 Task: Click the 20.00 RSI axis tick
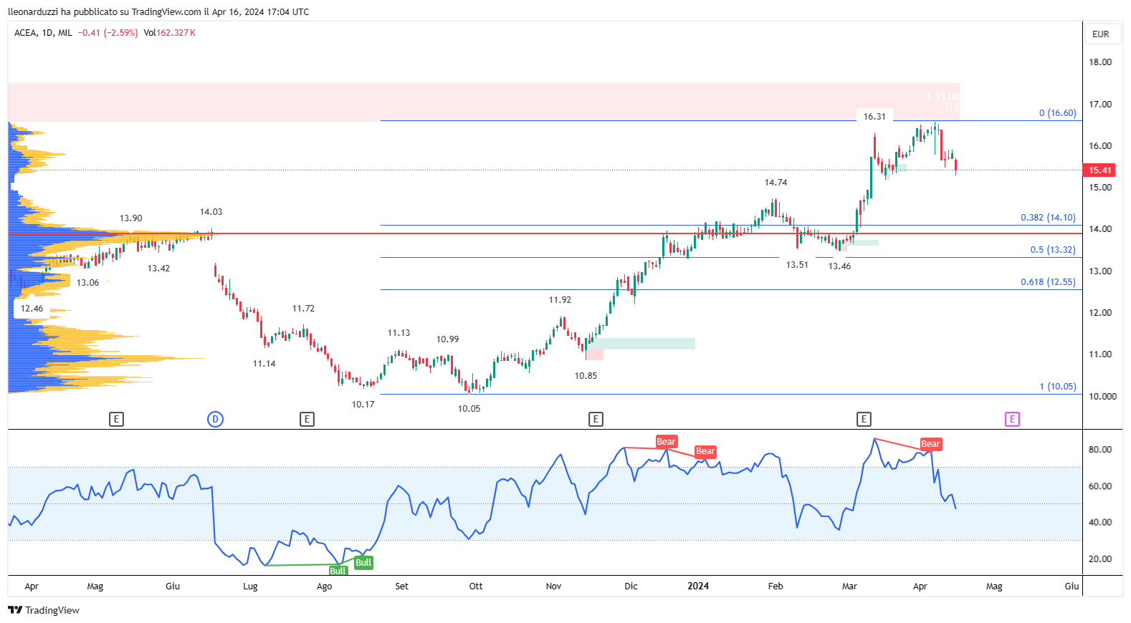click(1100, 559)
